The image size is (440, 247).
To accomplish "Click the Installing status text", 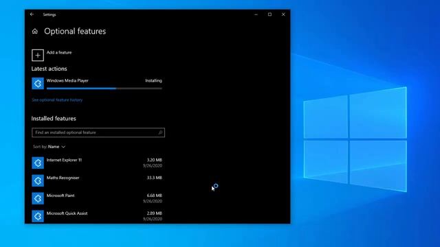I will (153, 81).
